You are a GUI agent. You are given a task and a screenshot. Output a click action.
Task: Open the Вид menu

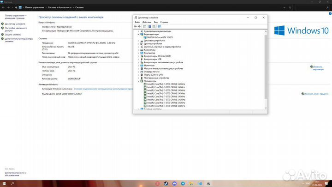coord(156,22)
